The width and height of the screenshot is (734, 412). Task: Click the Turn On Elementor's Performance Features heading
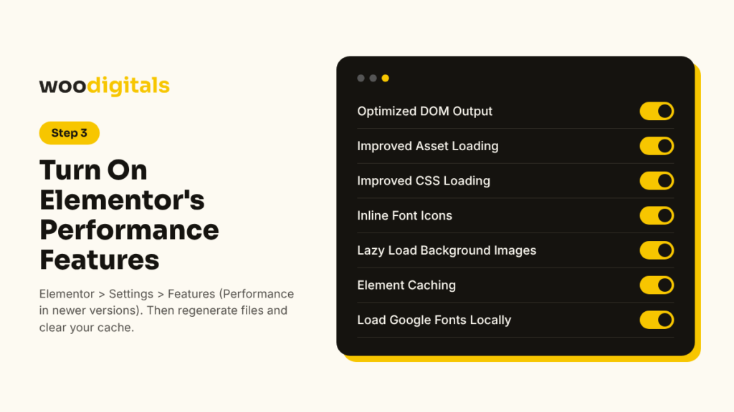[x=129, y=215]
